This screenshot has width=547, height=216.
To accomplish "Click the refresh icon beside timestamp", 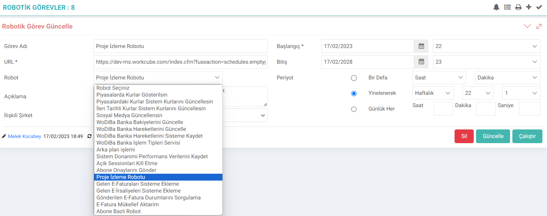I will coord(89,136).
